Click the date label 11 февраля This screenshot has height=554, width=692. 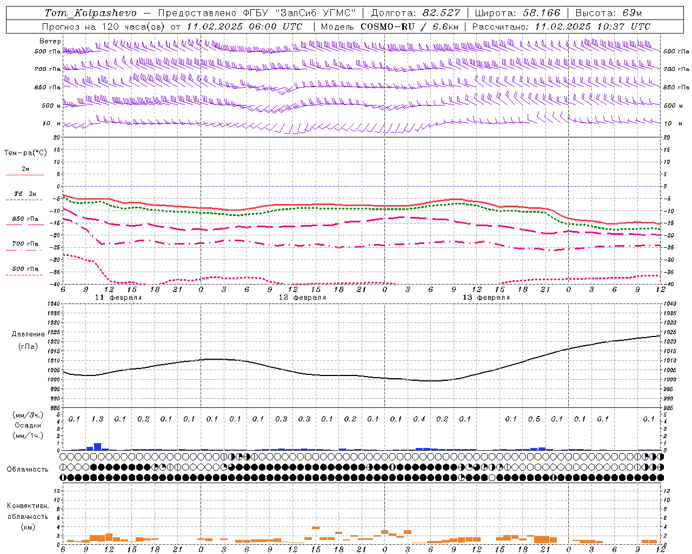pos(118,298)
